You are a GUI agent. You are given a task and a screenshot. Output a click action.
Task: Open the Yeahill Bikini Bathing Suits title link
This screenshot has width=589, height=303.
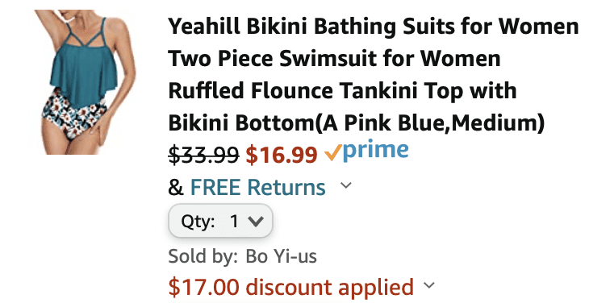(x=374, y=75)
